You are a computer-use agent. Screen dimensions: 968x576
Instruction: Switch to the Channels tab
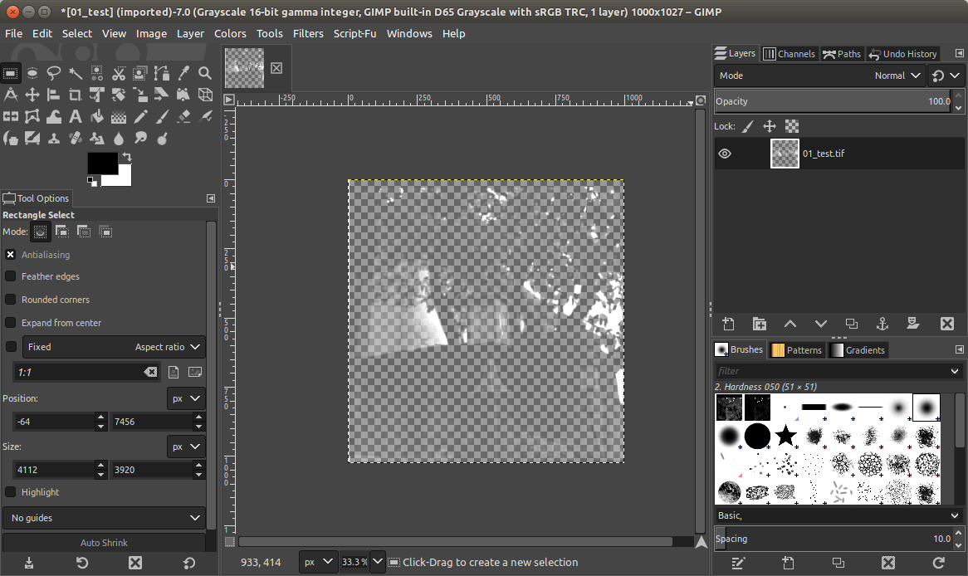click(x=789, y=54)
